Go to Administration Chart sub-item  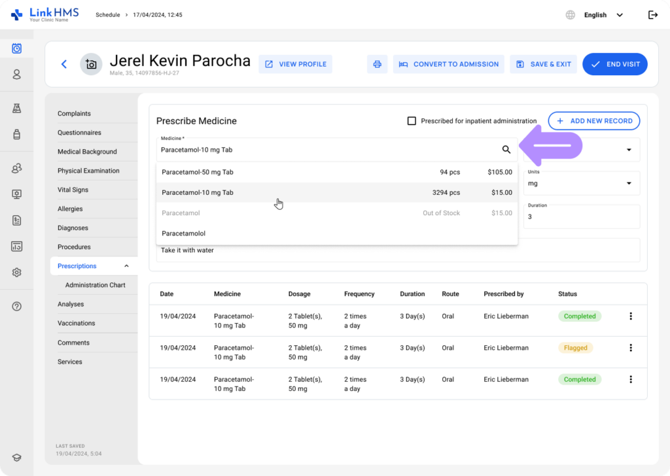95,285
